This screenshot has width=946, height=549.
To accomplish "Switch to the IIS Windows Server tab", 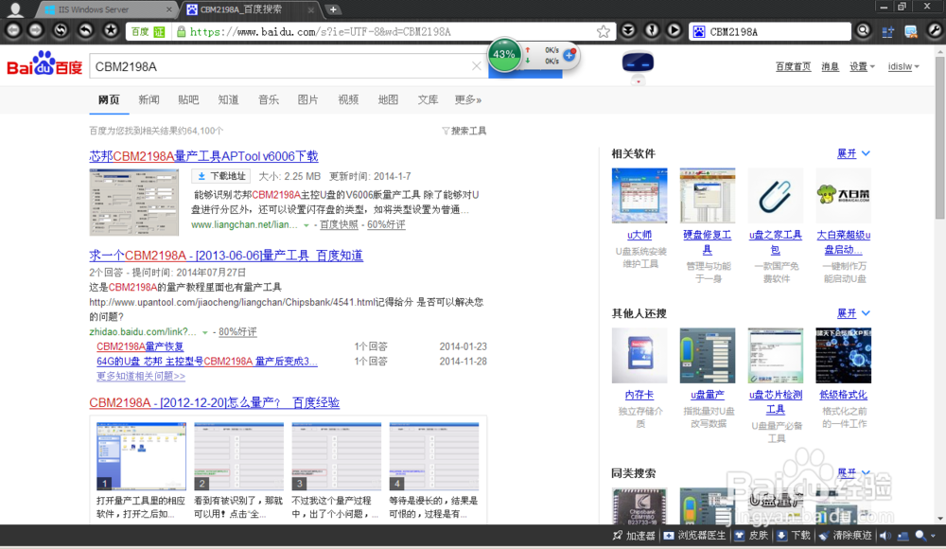I will [x=106, y=9].
